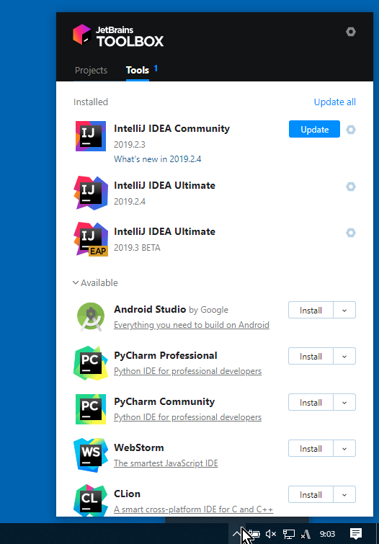Image resolution: width=379 pixels, height=544 pixels.
Task: Click the Installed section heading
Action: (x=91, y=102)
